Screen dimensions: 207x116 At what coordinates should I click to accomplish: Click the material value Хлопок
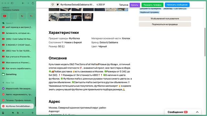pos(126,38)
